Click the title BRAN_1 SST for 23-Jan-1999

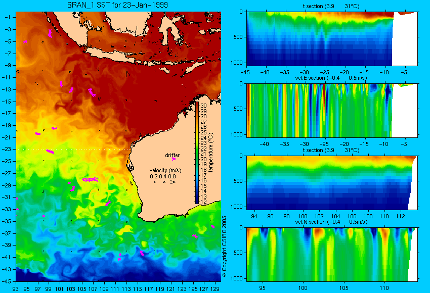(x=118, y=5)
